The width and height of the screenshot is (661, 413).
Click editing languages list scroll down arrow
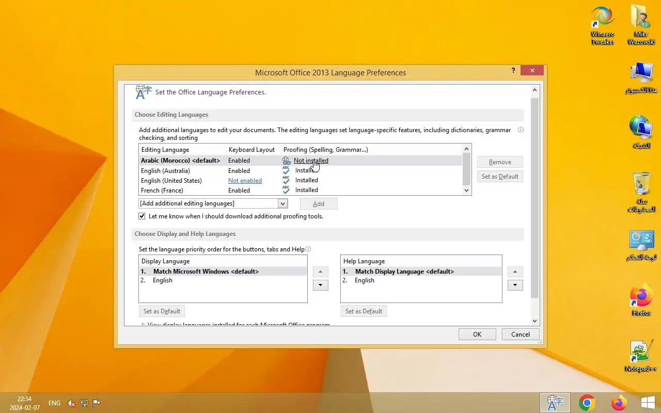[x=467, y=190]
